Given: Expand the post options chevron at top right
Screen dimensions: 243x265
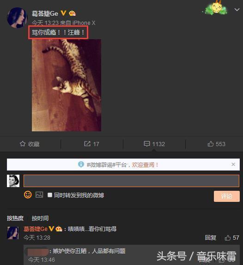Looking at the screenshot, I should click(x=237, y=10).
